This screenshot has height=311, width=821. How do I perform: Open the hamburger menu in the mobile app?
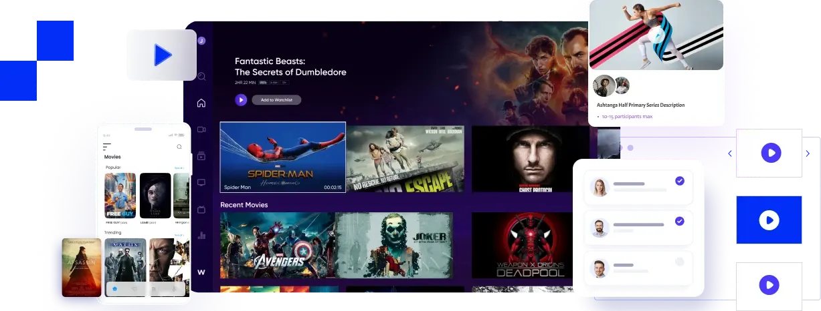[107, 147]
